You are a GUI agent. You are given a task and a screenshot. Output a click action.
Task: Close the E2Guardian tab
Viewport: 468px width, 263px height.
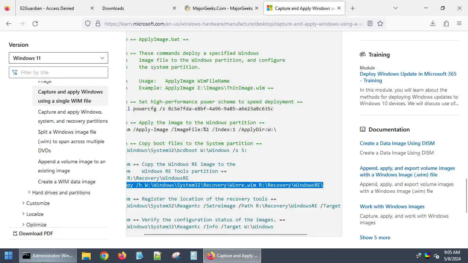pos(92,8)
